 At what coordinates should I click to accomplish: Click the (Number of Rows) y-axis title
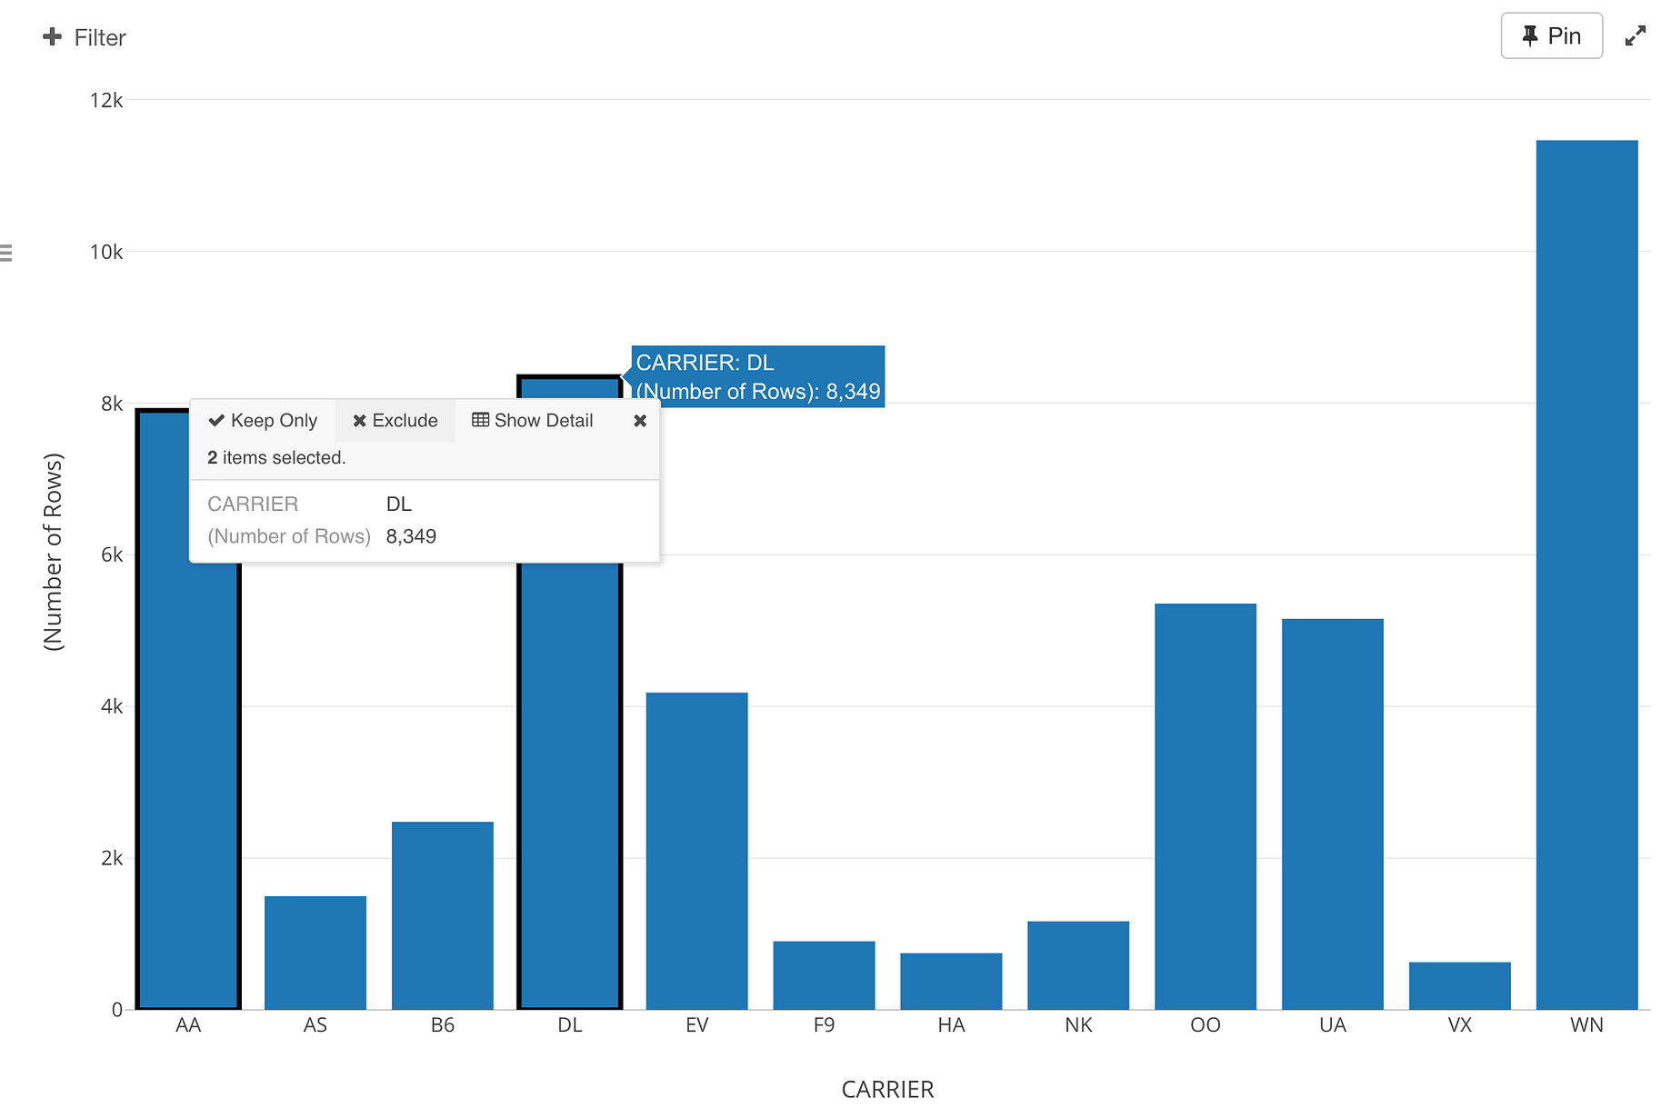coord(54,552)
